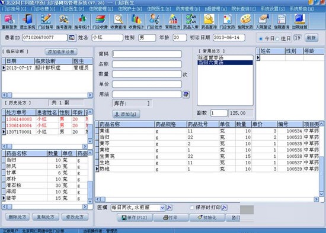
Task: Click the 添加临床诊断 button
Action: 61,51
